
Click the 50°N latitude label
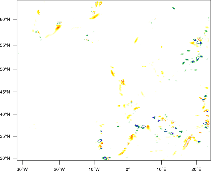point(5,69)
